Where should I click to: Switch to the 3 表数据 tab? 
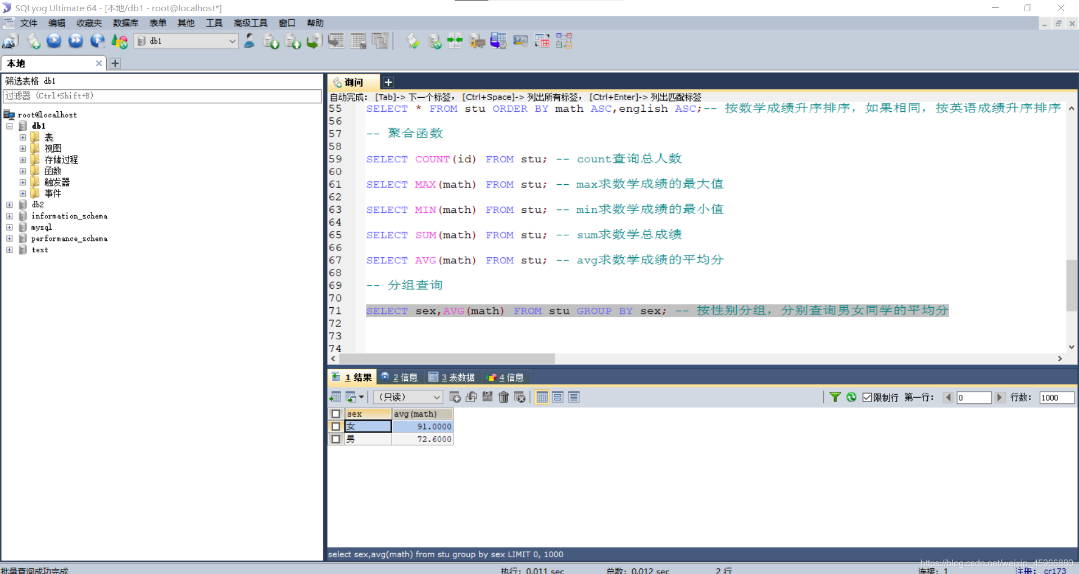tap(452, 377)
